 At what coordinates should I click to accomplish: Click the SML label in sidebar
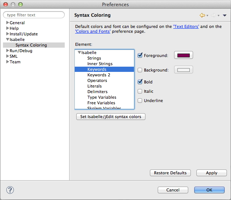(13, 56)
